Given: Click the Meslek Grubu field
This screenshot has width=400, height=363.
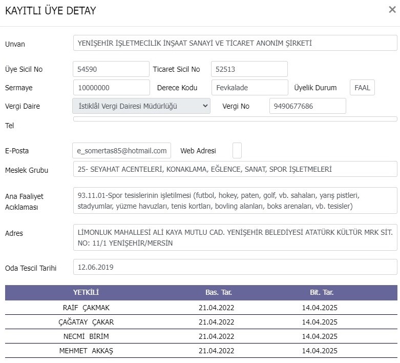Looking at the screenshot, I should coord(235,169).
